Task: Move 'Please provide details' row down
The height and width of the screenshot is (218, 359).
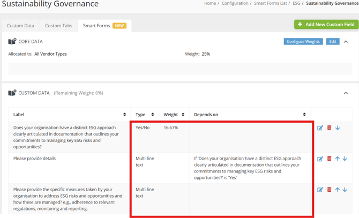Action: point(345,159)
